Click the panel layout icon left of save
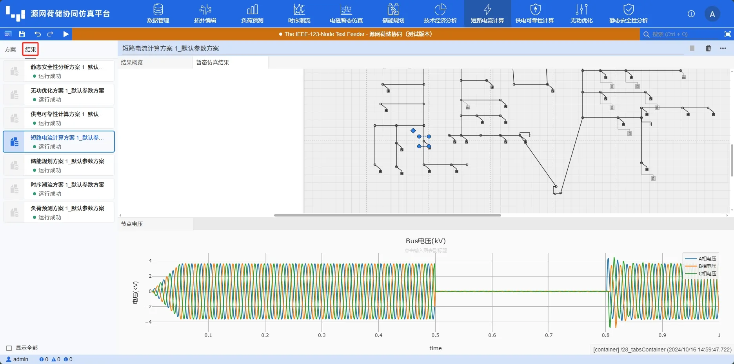This screenshot has width=734, height=364. [x=8, y=34]
